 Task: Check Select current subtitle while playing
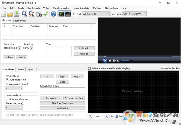[90, 69]
